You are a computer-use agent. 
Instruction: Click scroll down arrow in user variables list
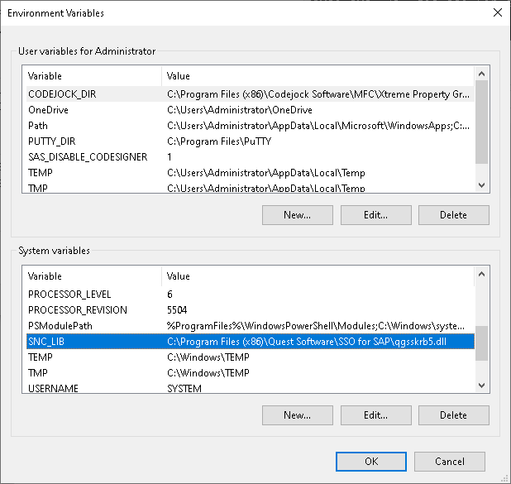click(x=482, y=185)
